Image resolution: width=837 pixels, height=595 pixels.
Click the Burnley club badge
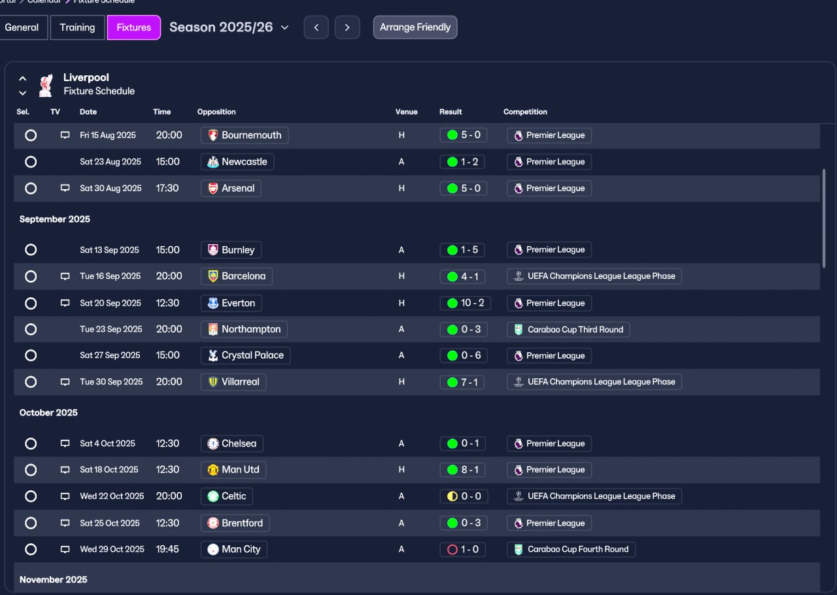click(213, 250)
